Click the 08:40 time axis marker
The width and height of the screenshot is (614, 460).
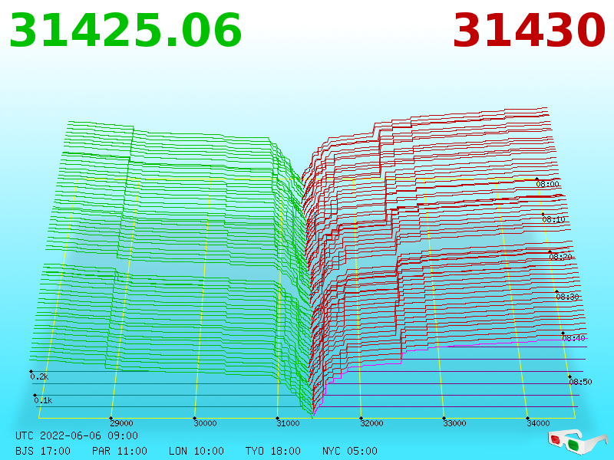coord(573,338)
